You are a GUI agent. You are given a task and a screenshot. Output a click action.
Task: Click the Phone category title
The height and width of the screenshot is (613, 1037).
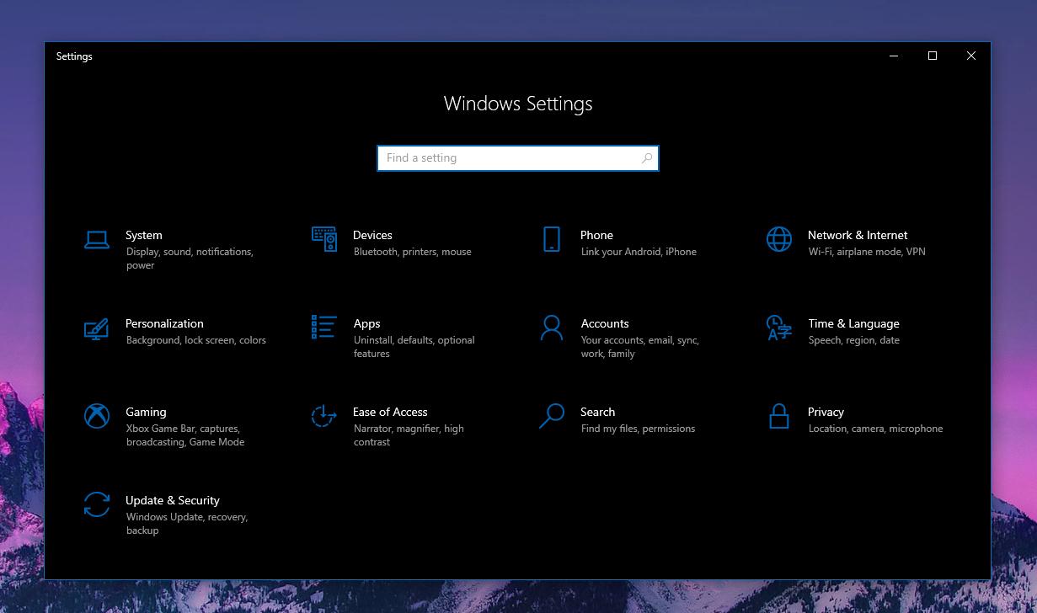point(596,235)
